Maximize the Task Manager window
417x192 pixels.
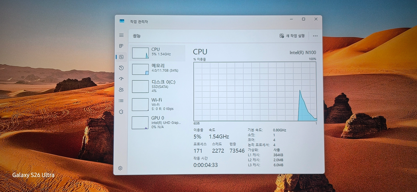(x=304, y=19)
